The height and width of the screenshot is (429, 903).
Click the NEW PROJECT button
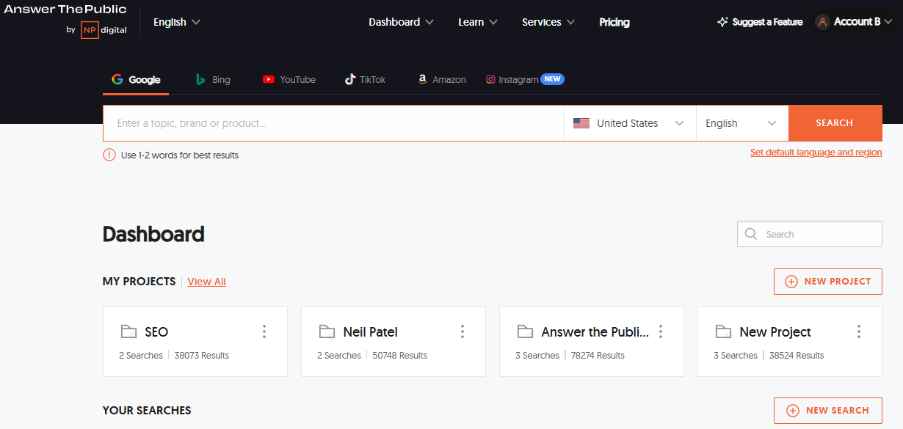coord(828,282)
